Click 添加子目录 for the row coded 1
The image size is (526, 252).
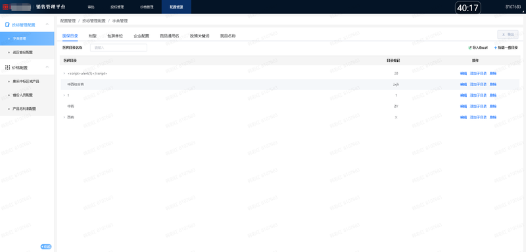coord(478,95)
